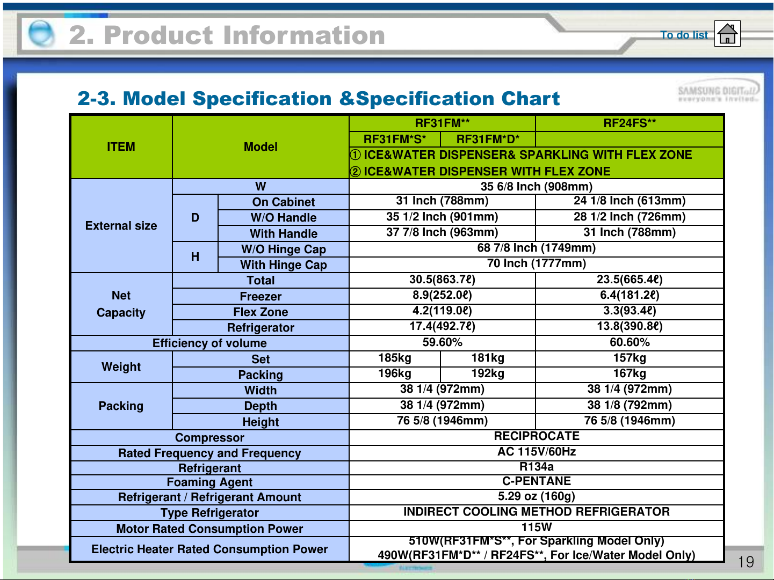Click '35 1/2 Inch (901mm)' value
Screen dimensions: 774x580
(x=442, y=217)
